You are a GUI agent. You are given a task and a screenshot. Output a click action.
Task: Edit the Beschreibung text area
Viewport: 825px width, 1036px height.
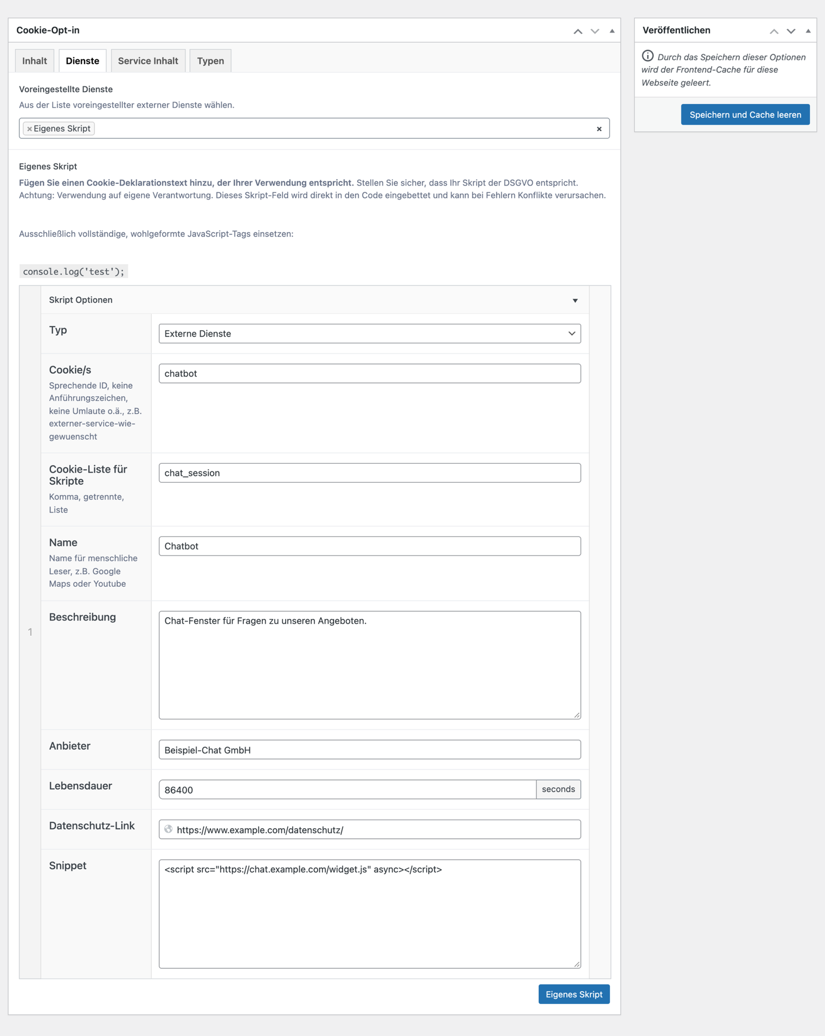pyautogui.click(x=370, y=665)
